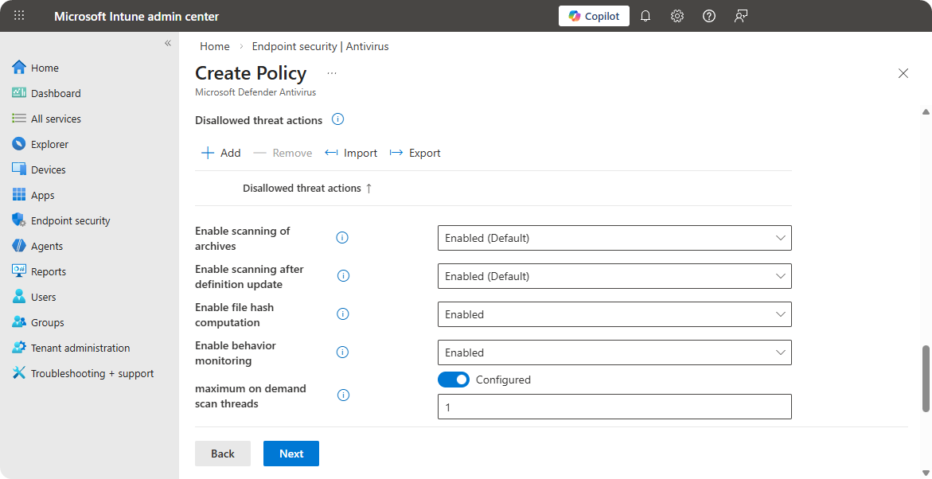This screenshot has width=932, height=479.
Task: Open Endpoint security in sidebar
Action: 70,220
